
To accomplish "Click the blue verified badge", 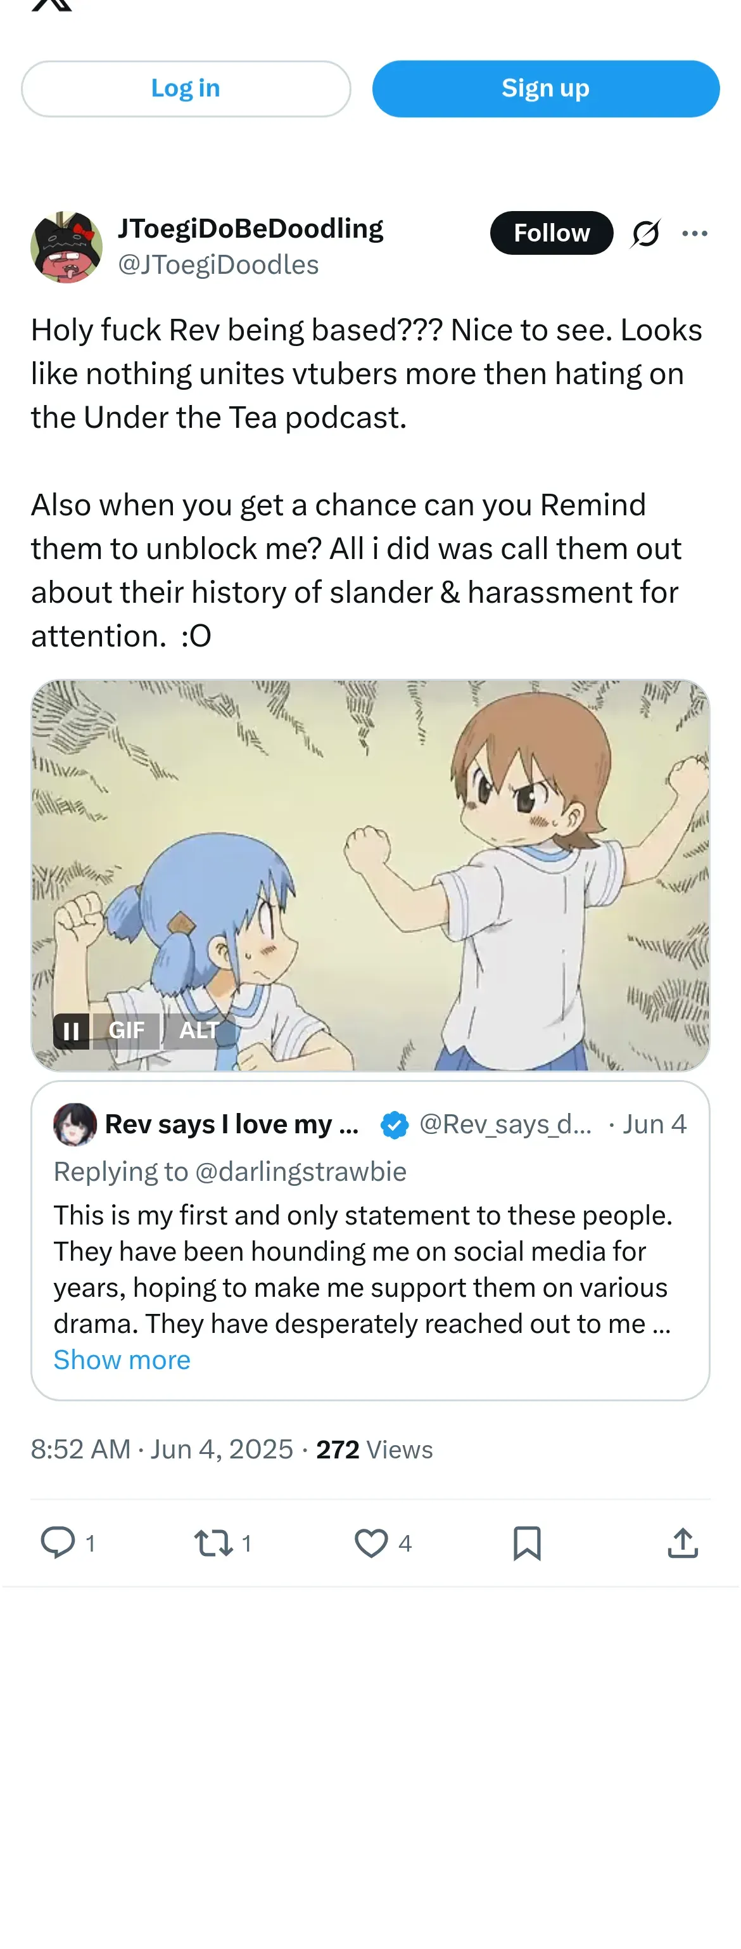I will point(394,1125).
